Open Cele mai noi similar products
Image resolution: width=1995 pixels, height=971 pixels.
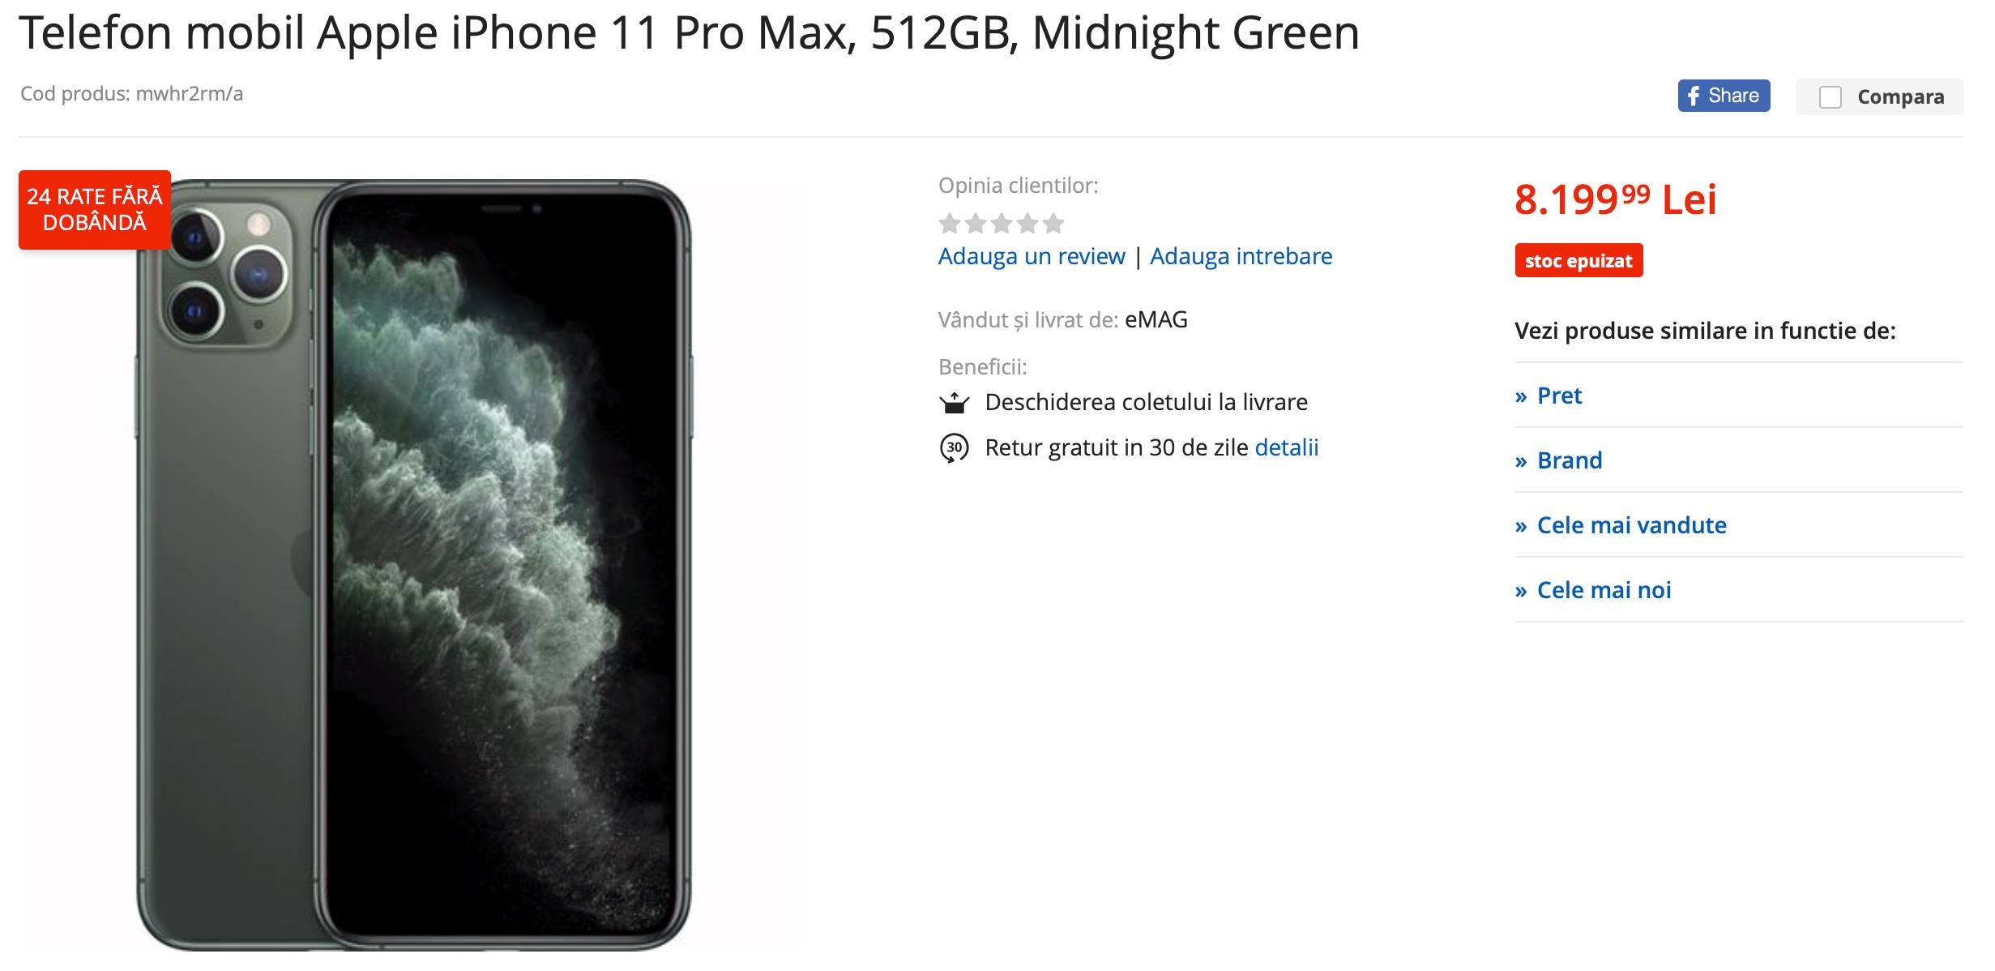point(1593,590)
